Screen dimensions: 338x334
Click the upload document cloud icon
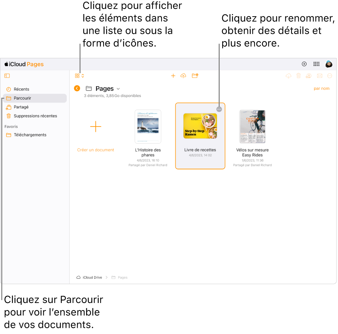click(183, 76)
